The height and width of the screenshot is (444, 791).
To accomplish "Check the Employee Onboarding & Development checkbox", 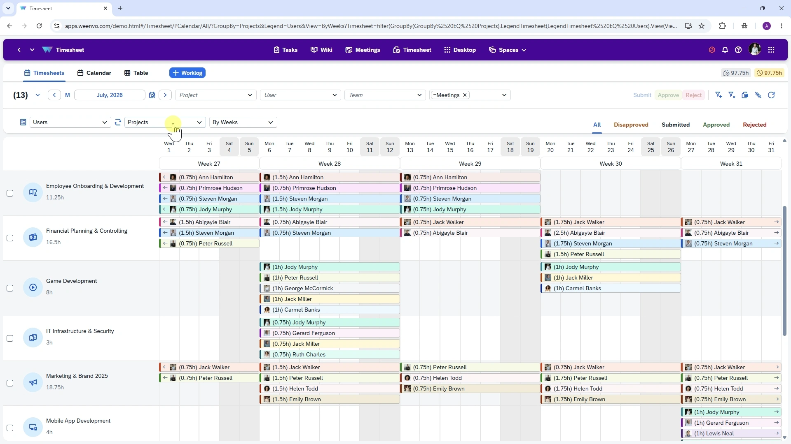I will [10, 193].
